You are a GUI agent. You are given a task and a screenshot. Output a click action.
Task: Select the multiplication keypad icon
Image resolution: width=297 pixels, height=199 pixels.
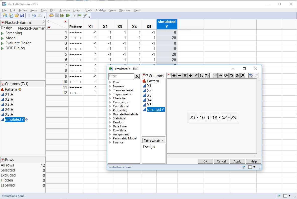[185, 75]
